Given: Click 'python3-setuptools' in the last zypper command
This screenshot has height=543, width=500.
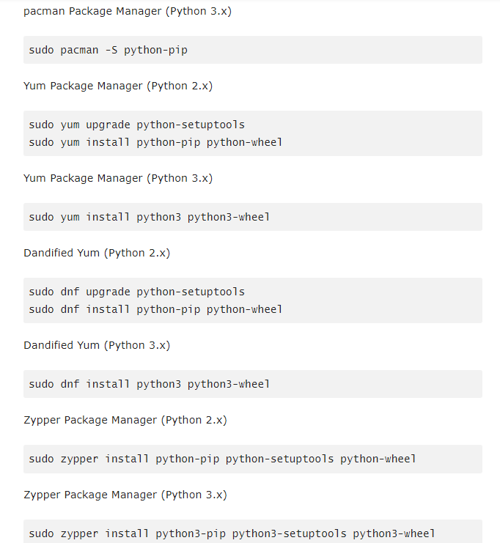Looking at the screenshot, I should tap(289, 533).
